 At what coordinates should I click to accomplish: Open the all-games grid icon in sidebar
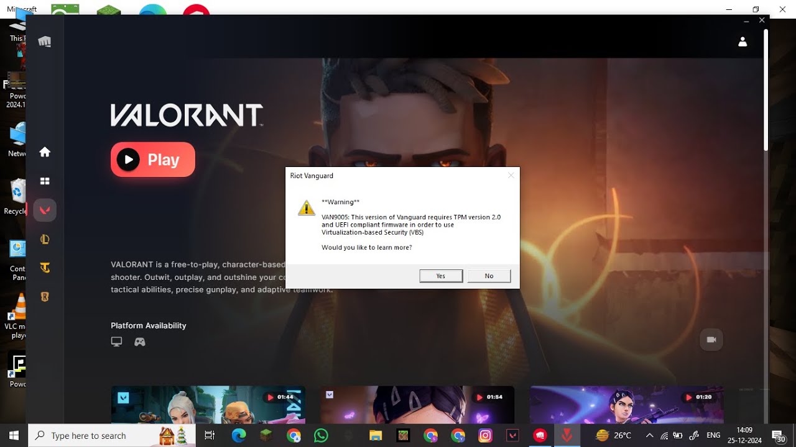click(45, 181)
